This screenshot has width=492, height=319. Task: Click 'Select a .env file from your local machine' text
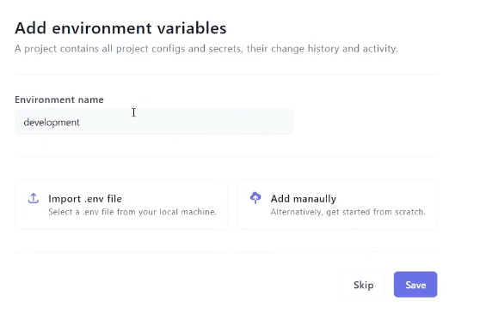tap(132, 212)
